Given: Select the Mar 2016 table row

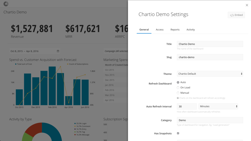Looking at the screenshot, I should 116,95.
